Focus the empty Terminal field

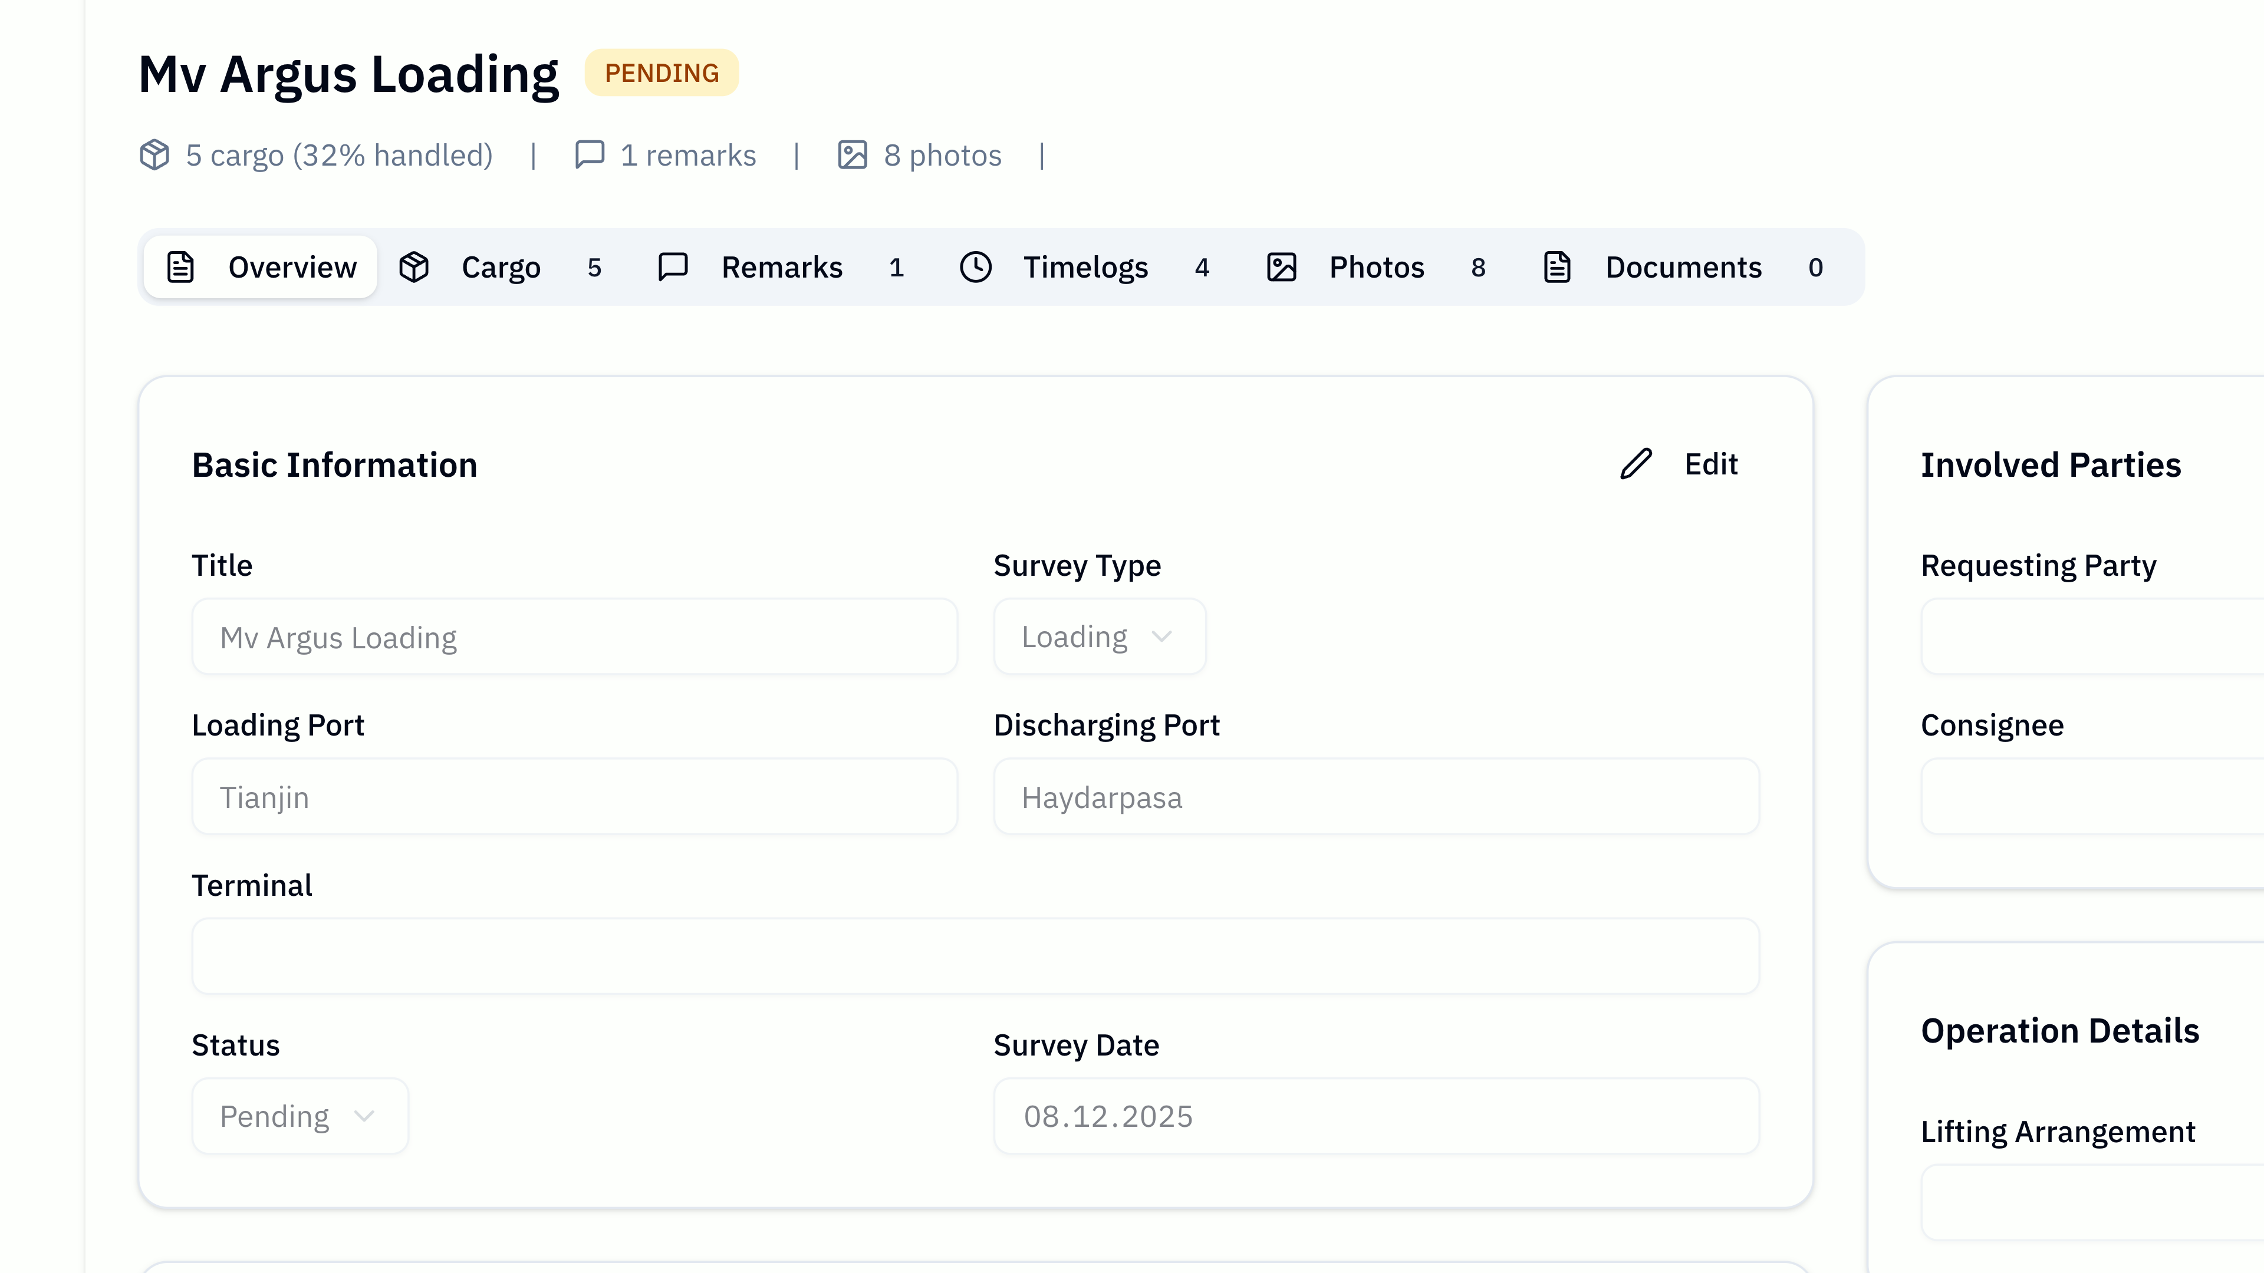(976, 957)
